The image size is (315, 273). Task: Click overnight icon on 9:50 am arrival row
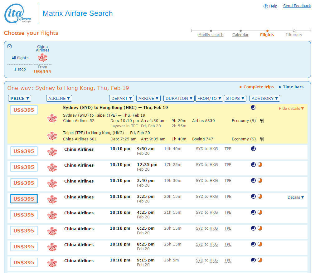(x=253, y=149)
